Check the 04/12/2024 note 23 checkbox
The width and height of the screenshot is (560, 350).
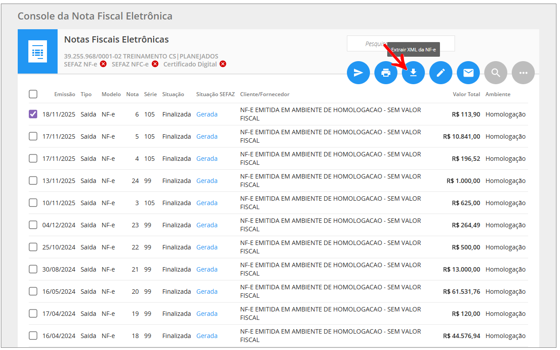click(33, 225)
